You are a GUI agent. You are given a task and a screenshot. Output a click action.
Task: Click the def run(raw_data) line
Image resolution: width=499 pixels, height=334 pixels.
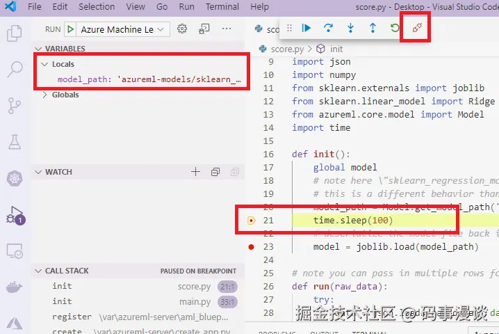340,287
